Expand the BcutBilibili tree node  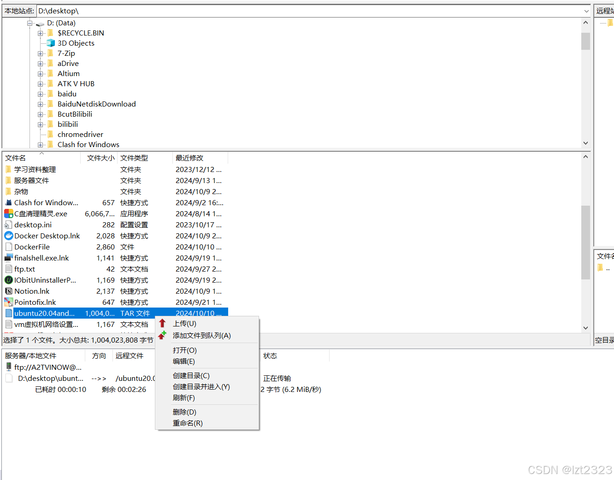pos(41,114)
